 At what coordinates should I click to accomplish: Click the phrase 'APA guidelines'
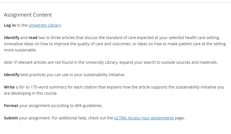point(88,106)
